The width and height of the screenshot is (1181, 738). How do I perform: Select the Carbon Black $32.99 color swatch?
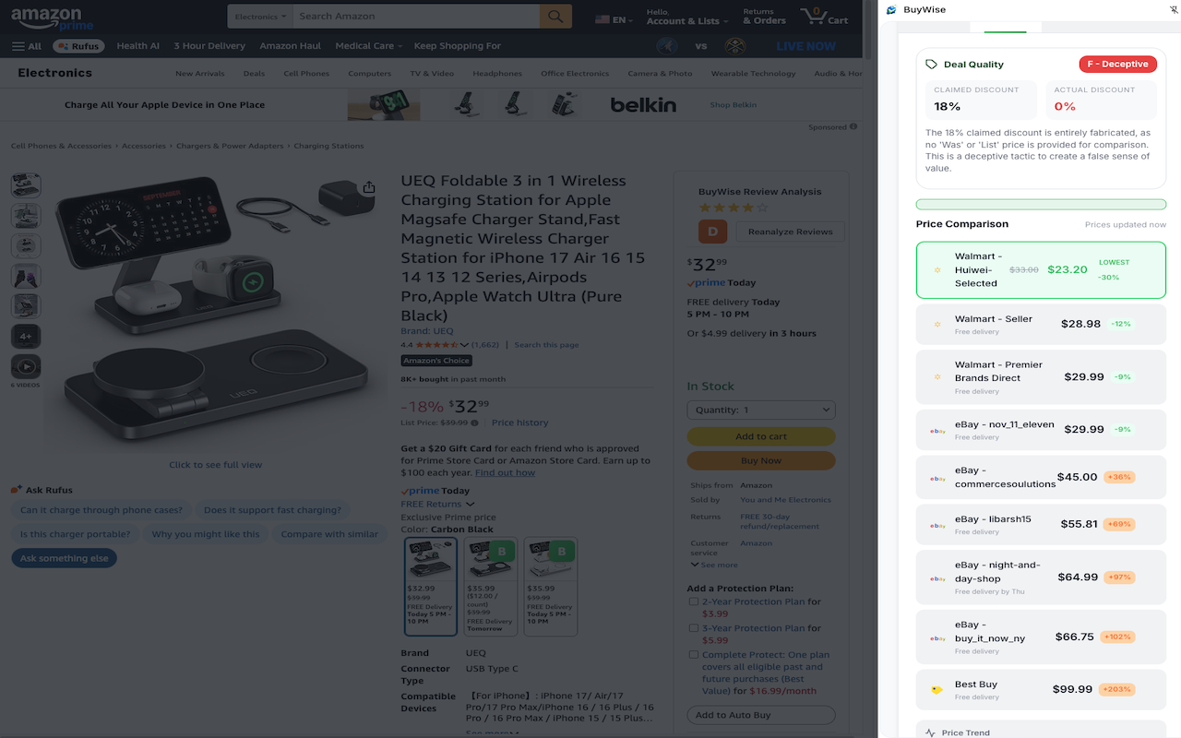pos(431,587)
